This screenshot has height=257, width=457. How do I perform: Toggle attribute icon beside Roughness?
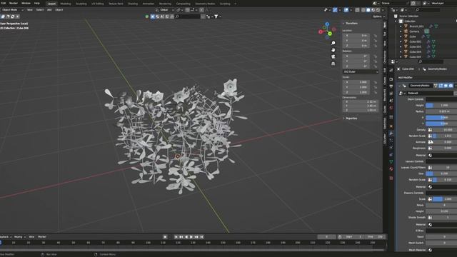430,148
